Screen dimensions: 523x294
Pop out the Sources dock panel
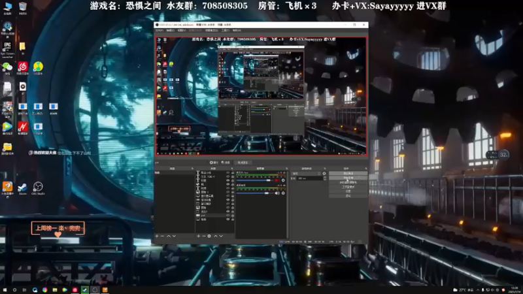pyautogui.click(x=232, y=169)
